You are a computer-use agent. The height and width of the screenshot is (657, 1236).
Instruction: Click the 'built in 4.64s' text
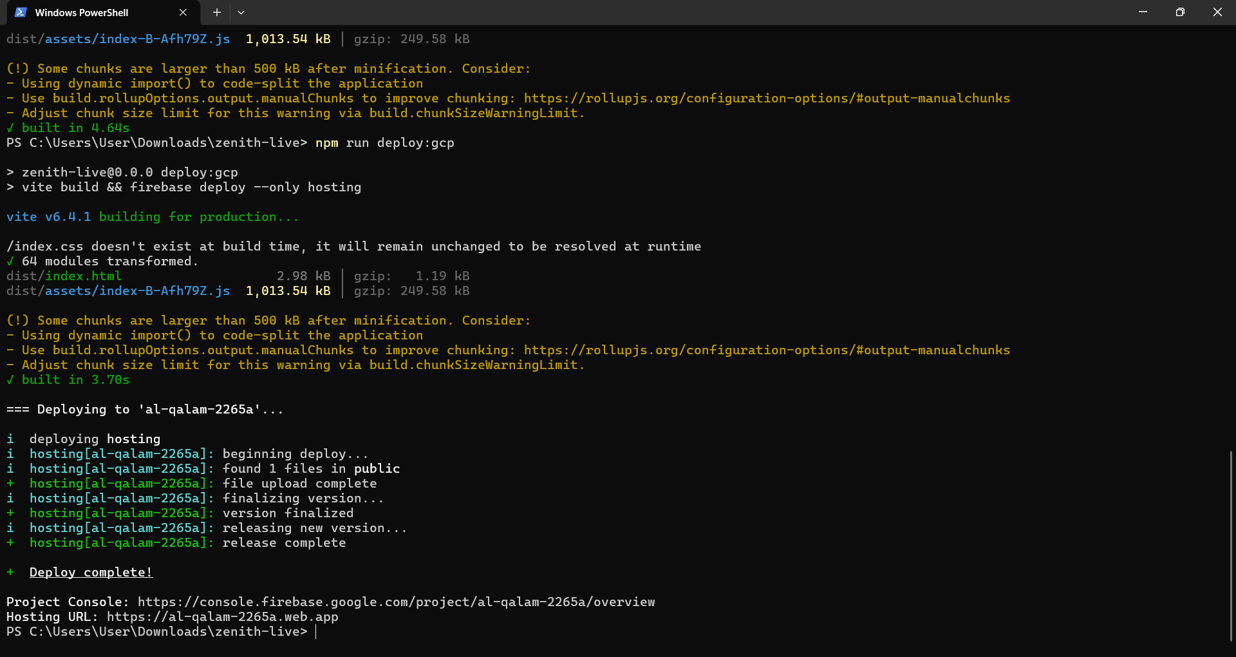click(75, 128)
